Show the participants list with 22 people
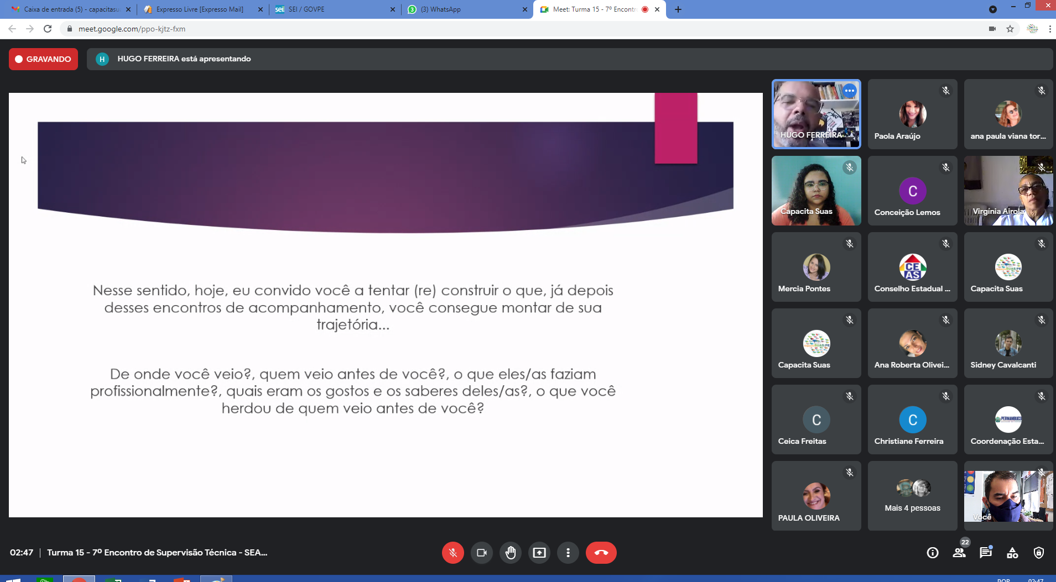This screenshot has height=582, width=1056. point(959,553)
